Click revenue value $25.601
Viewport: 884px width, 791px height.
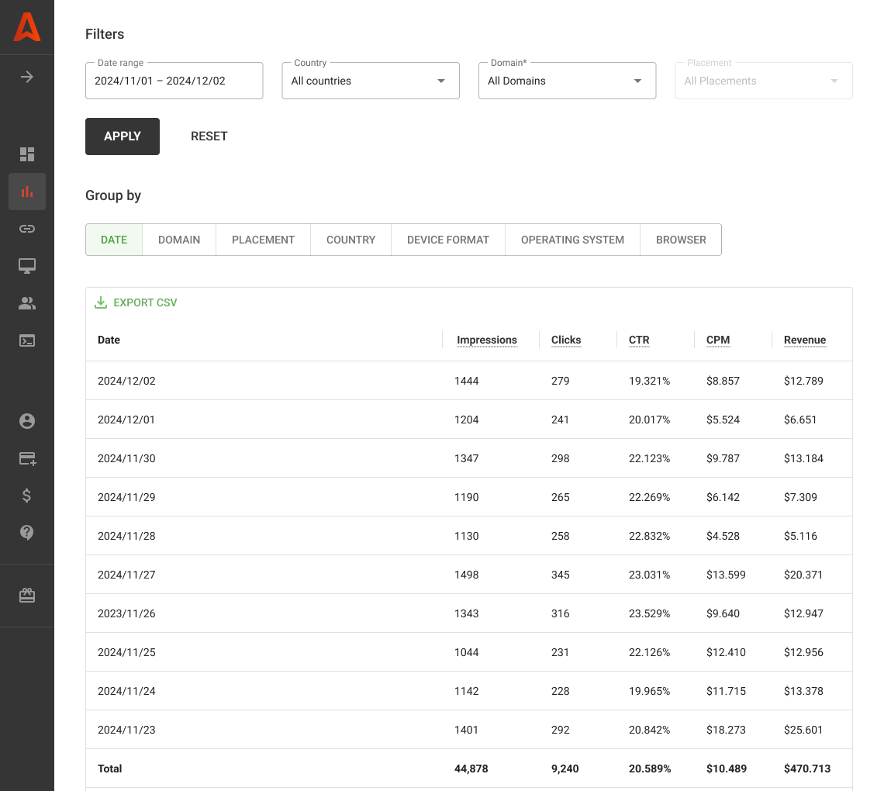click(803, 730)
